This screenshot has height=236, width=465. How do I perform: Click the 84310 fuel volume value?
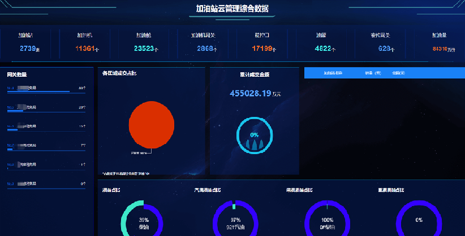tap(440, 49)
